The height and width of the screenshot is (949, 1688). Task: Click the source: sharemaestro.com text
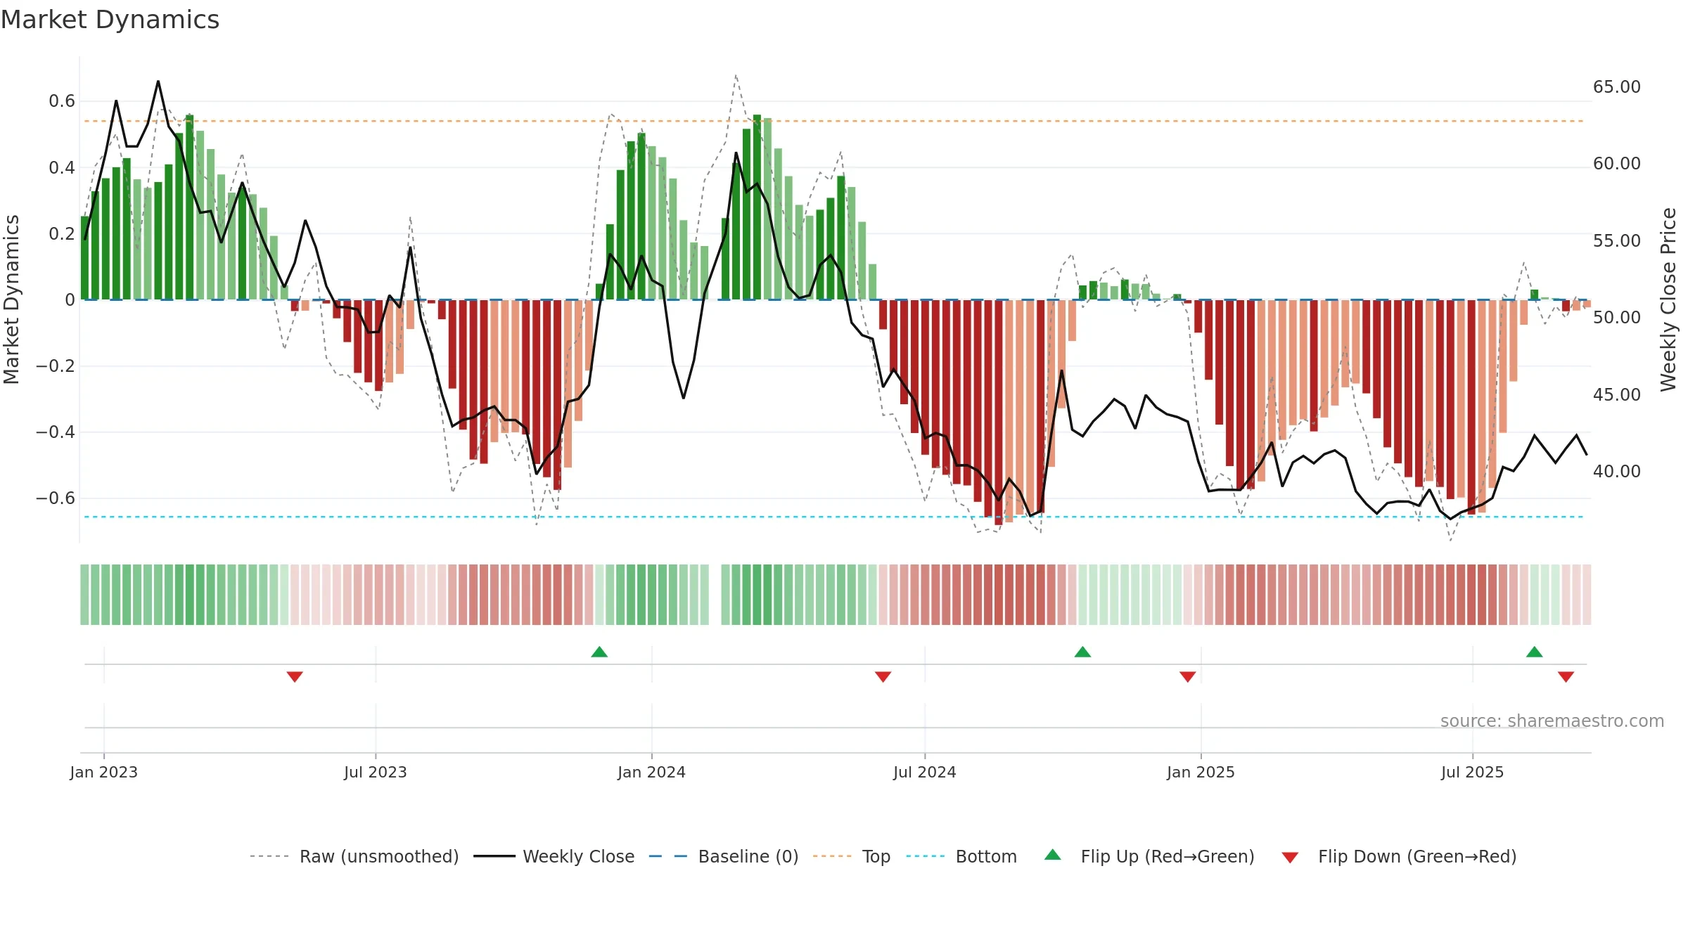1552,721
